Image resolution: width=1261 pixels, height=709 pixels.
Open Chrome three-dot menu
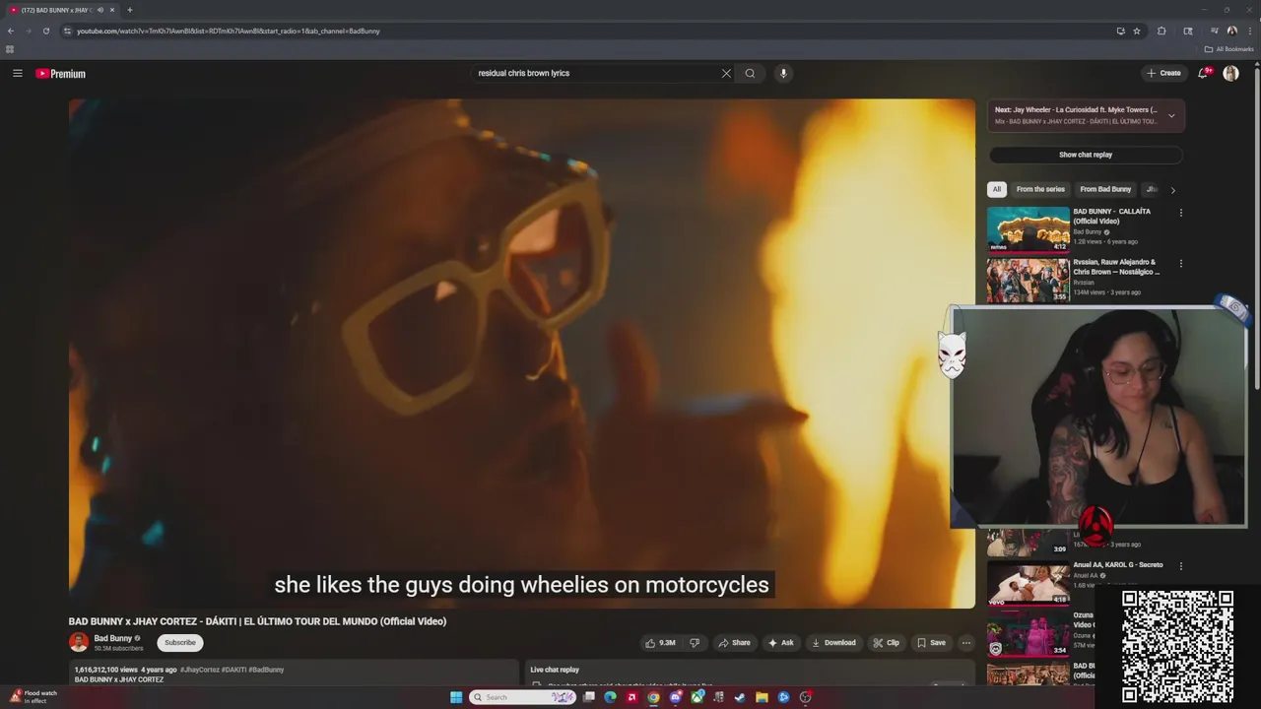tap(1250, 31)
